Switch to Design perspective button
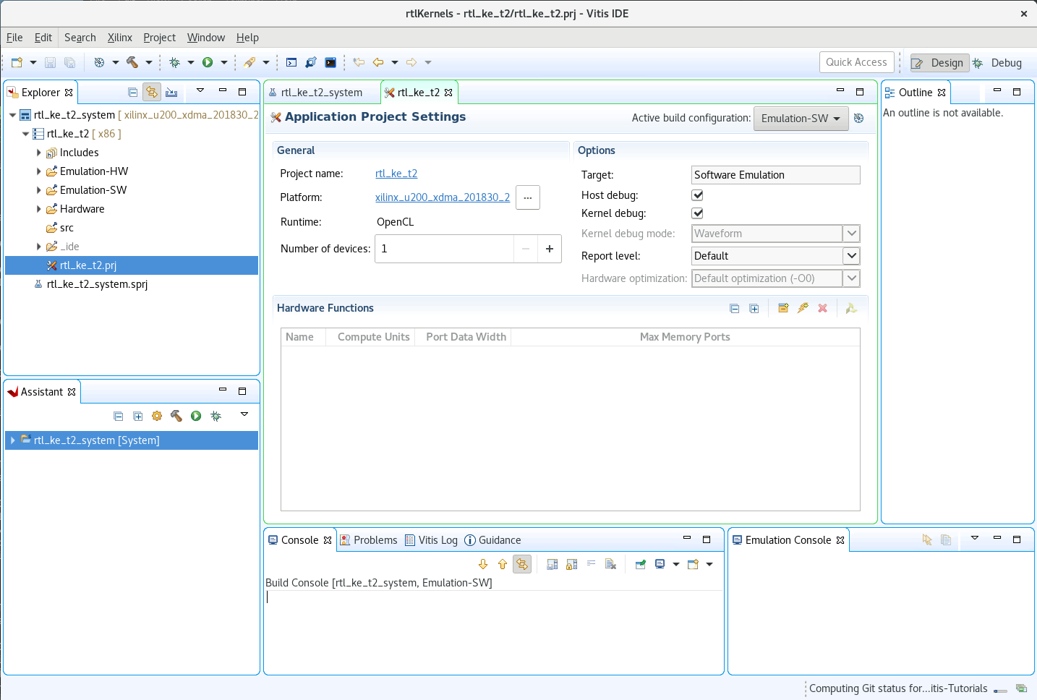Image resolution: width=1037 pixels, height=700 pixels. [x=938, y=63]
